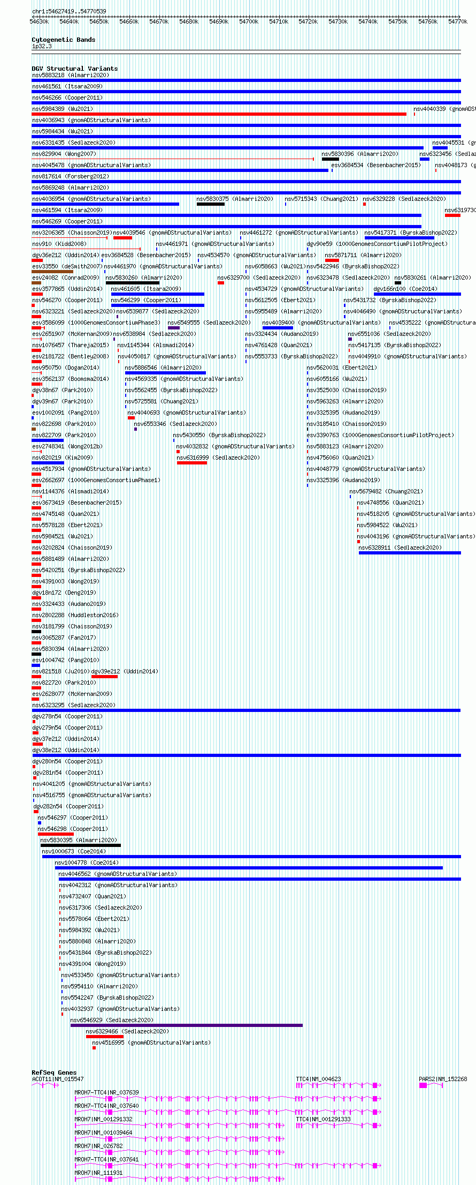Open nsv1004778 (Coe2014) label
The height and width of the screenshot is (1185, 476).
point(87,862)
